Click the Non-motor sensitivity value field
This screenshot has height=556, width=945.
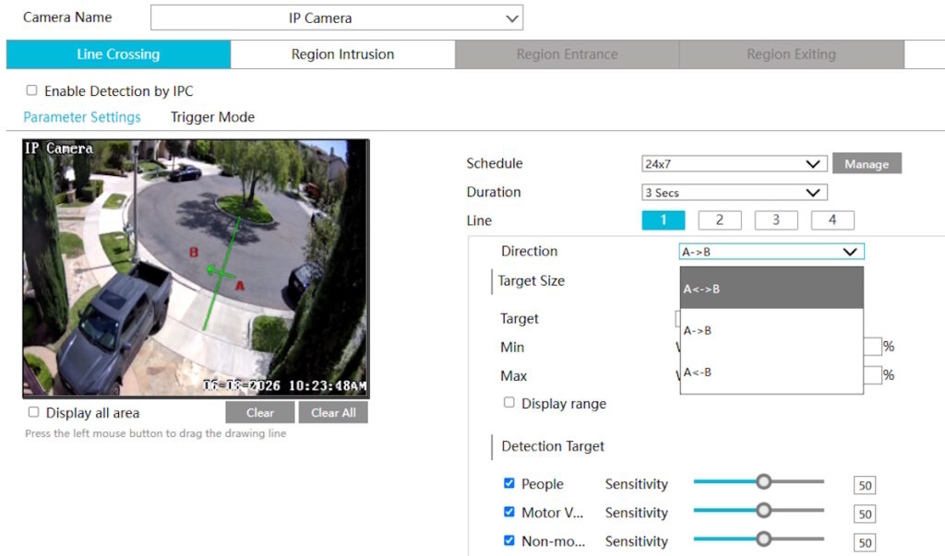click(865, 543)
